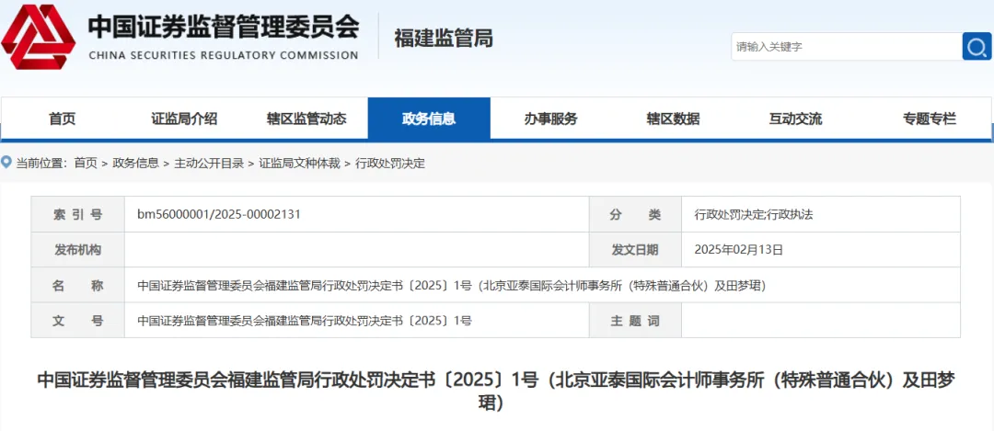Follow the 行政处罚决定 breadcrumb link
The image size is (994, 431).
pos(390,164)
